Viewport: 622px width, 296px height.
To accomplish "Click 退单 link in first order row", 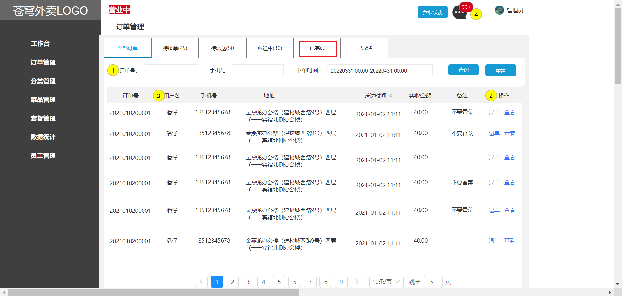I will pos(494,112).
